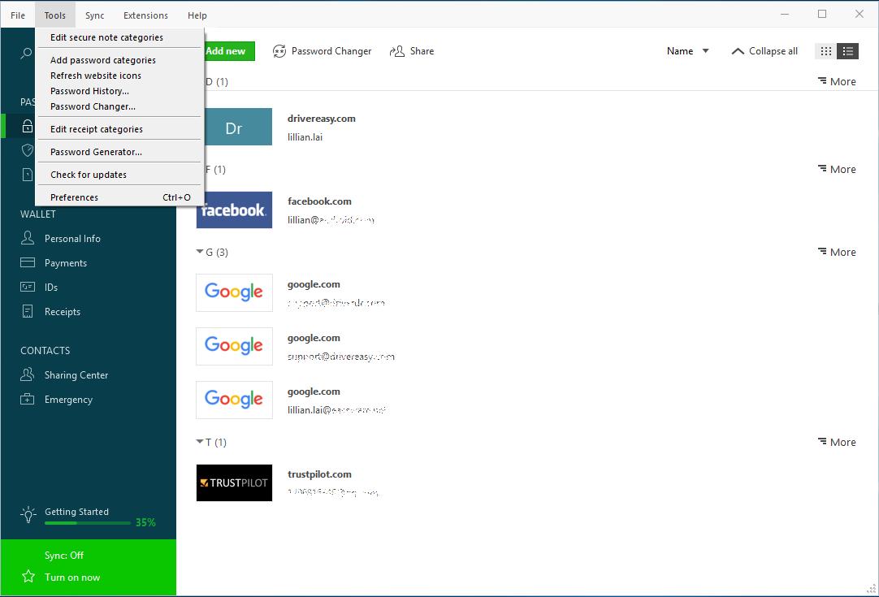Image resolution: width=879 pixels, height=597 pixels.
Task: Open the Personal Info person icon
Action: coord(28,238)
